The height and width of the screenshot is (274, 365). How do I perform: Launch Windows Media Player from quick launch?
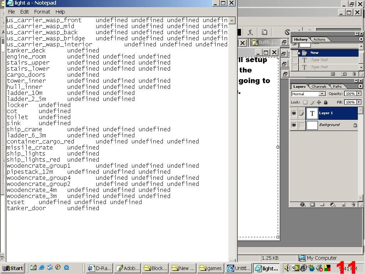pyautogui.click(x=58, y=268)
